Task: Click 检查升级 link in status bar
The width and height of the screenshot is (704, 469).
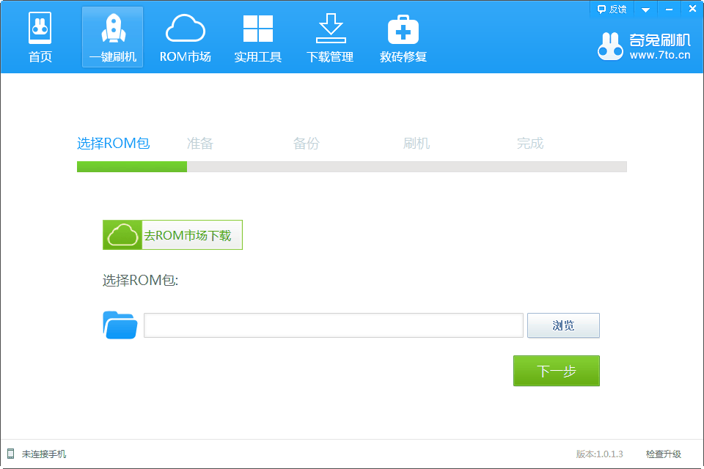Action: 663,454
